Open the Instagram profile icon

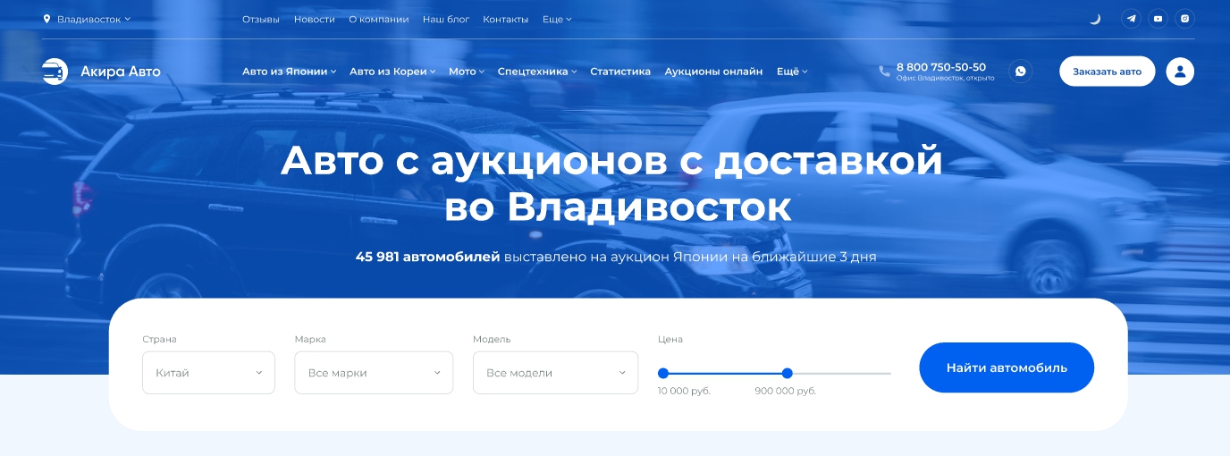(1184, 19)
